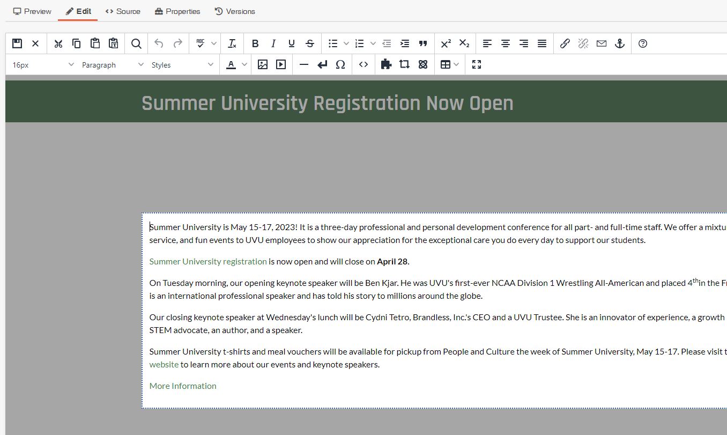Insert an asset with the crop-like icon
The height and width of the screenshot is (435, 727).
(404, 64)
